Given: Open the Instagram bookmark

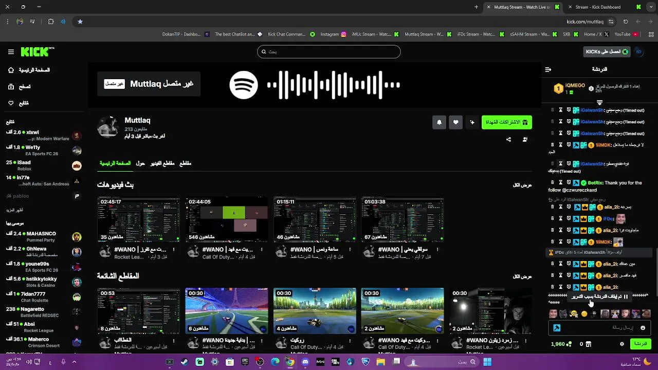Looking at the screenshot, I should (333, 34).
